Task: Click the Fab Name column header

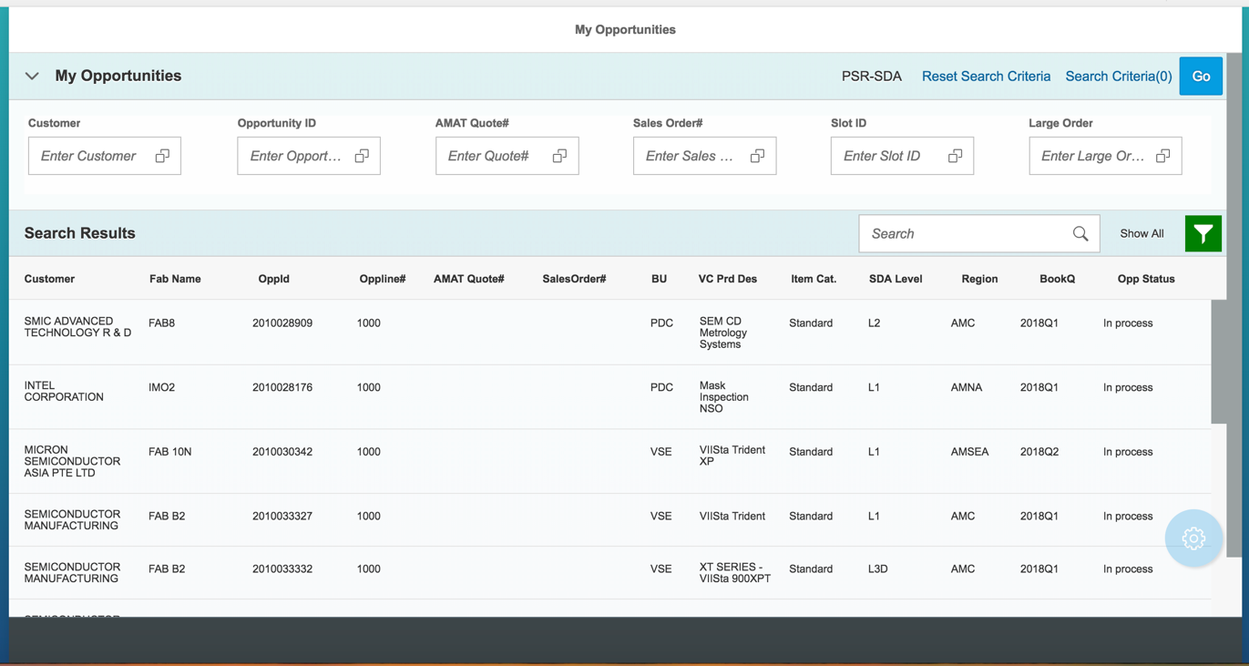Action: coord(175,279)
